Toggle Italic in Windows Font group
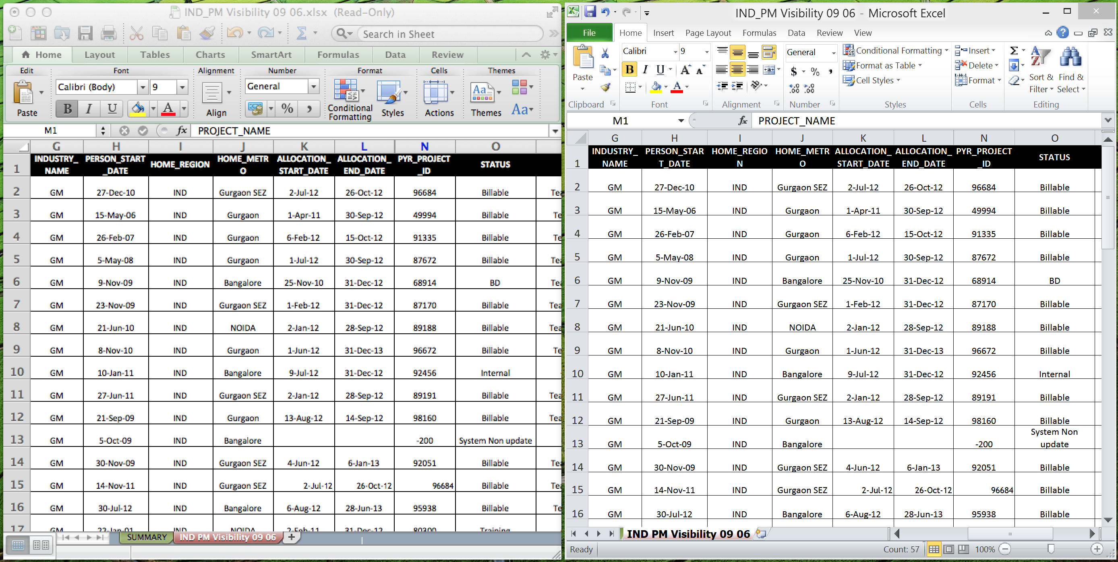Viewport: 1118px width, 562px height. (x=645, y=69)
